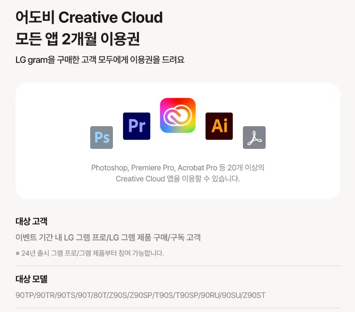Click the note '※ 24년 출시 그램 프로/그램 제품부터 참여 가능합니다.'

coord(90,253)
